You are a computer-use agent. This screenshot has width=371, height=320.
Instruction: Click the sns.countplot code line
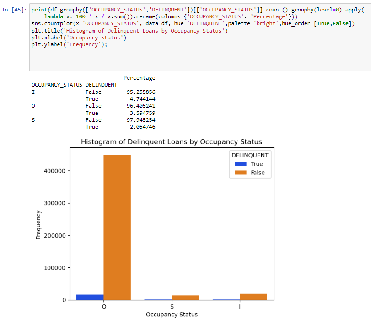(x=193, y=23)
